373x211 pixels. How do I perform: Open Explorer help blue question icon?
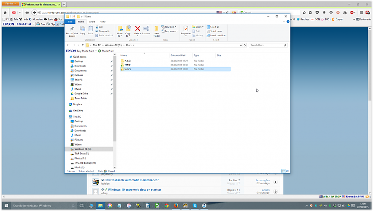tap(288, 22)
